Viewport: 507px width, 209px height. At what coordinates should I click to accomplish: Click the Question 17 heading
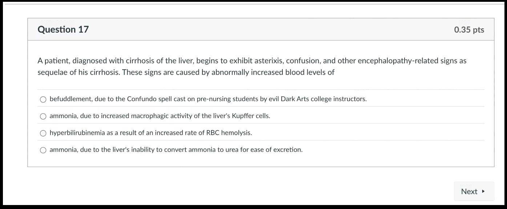(x=63, y=29)
